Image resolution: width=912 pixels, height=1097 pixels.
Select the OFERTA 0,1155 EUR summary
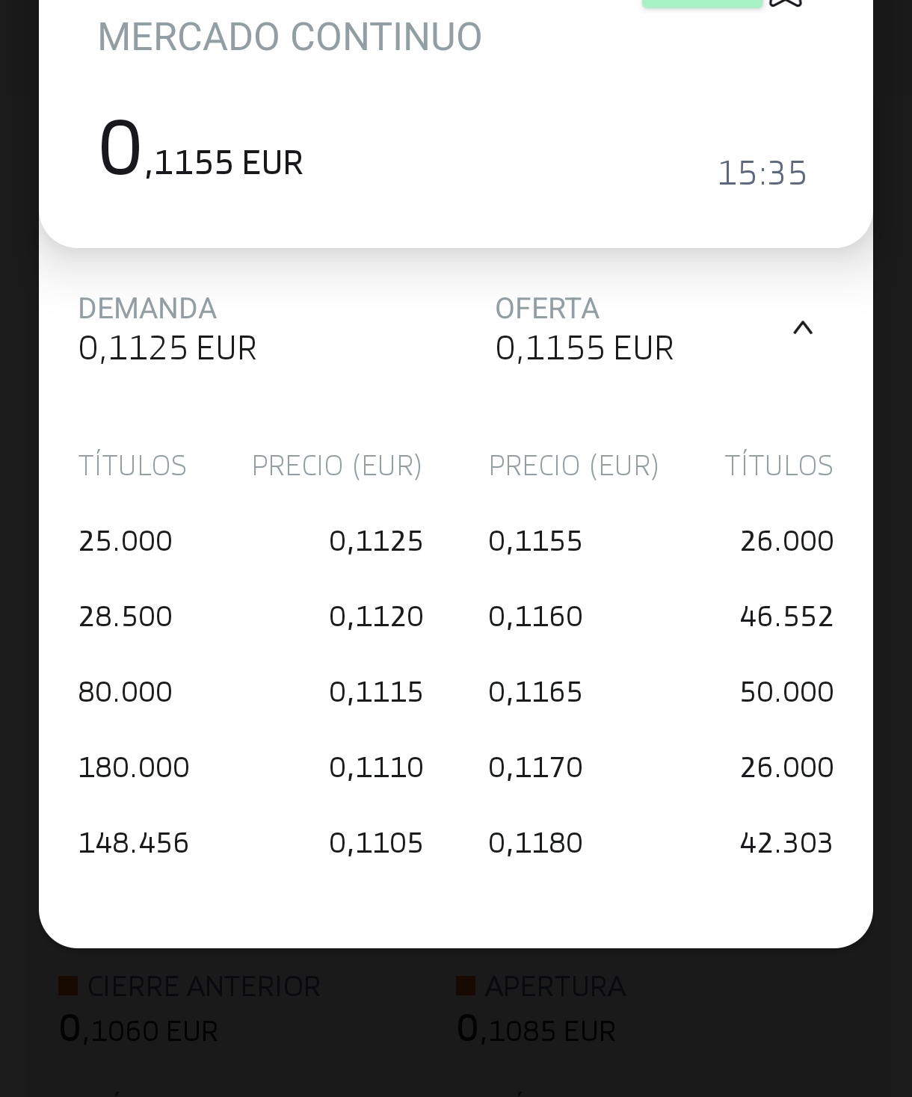[x=584, y=330]
